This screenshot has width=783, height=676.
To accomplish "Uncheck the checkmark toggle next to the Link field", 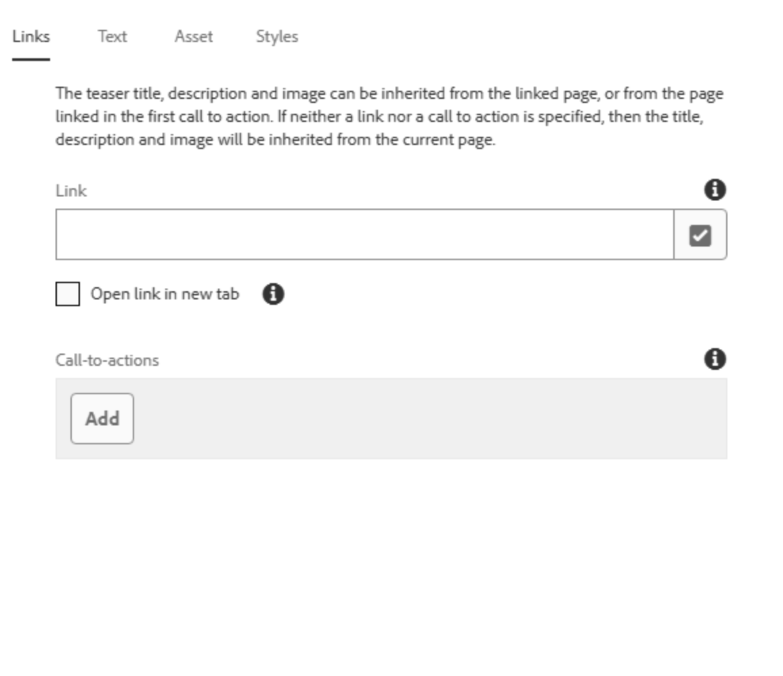I will click(x=700, y=234).
